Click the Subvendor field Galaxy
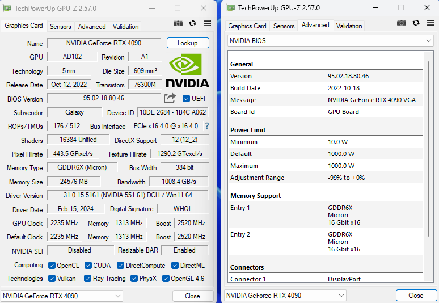439x303 pixels. [74, 112]
